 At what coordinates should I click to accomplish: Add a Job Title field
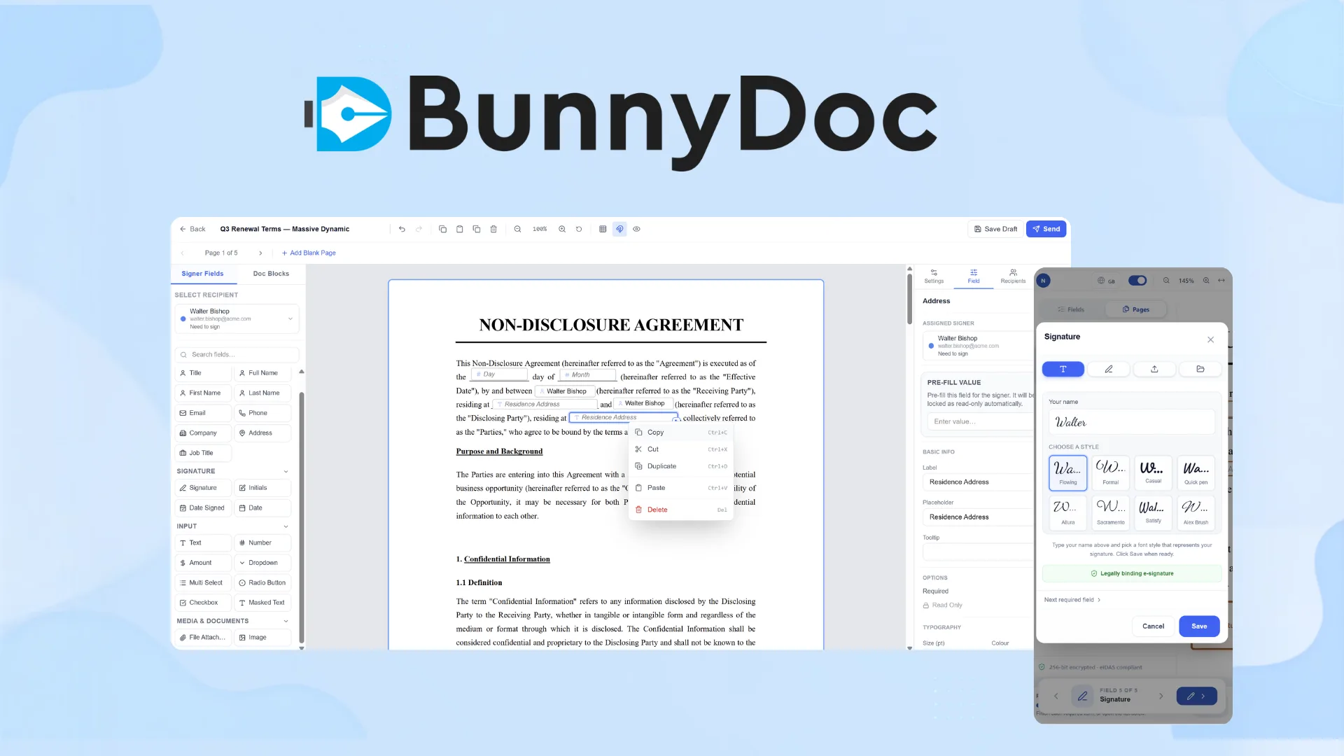click(x=203, y=453)
